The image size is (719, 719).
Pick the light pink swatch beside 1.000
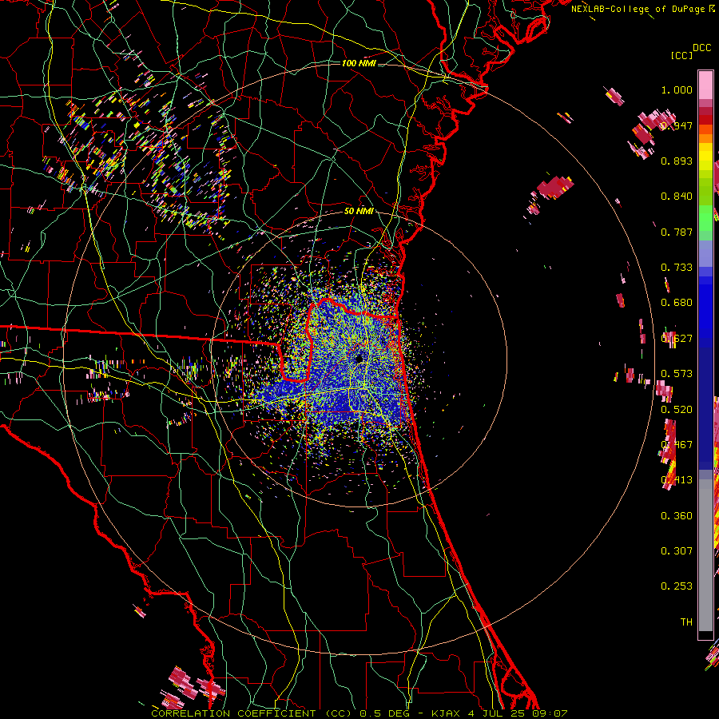point(705,85)
